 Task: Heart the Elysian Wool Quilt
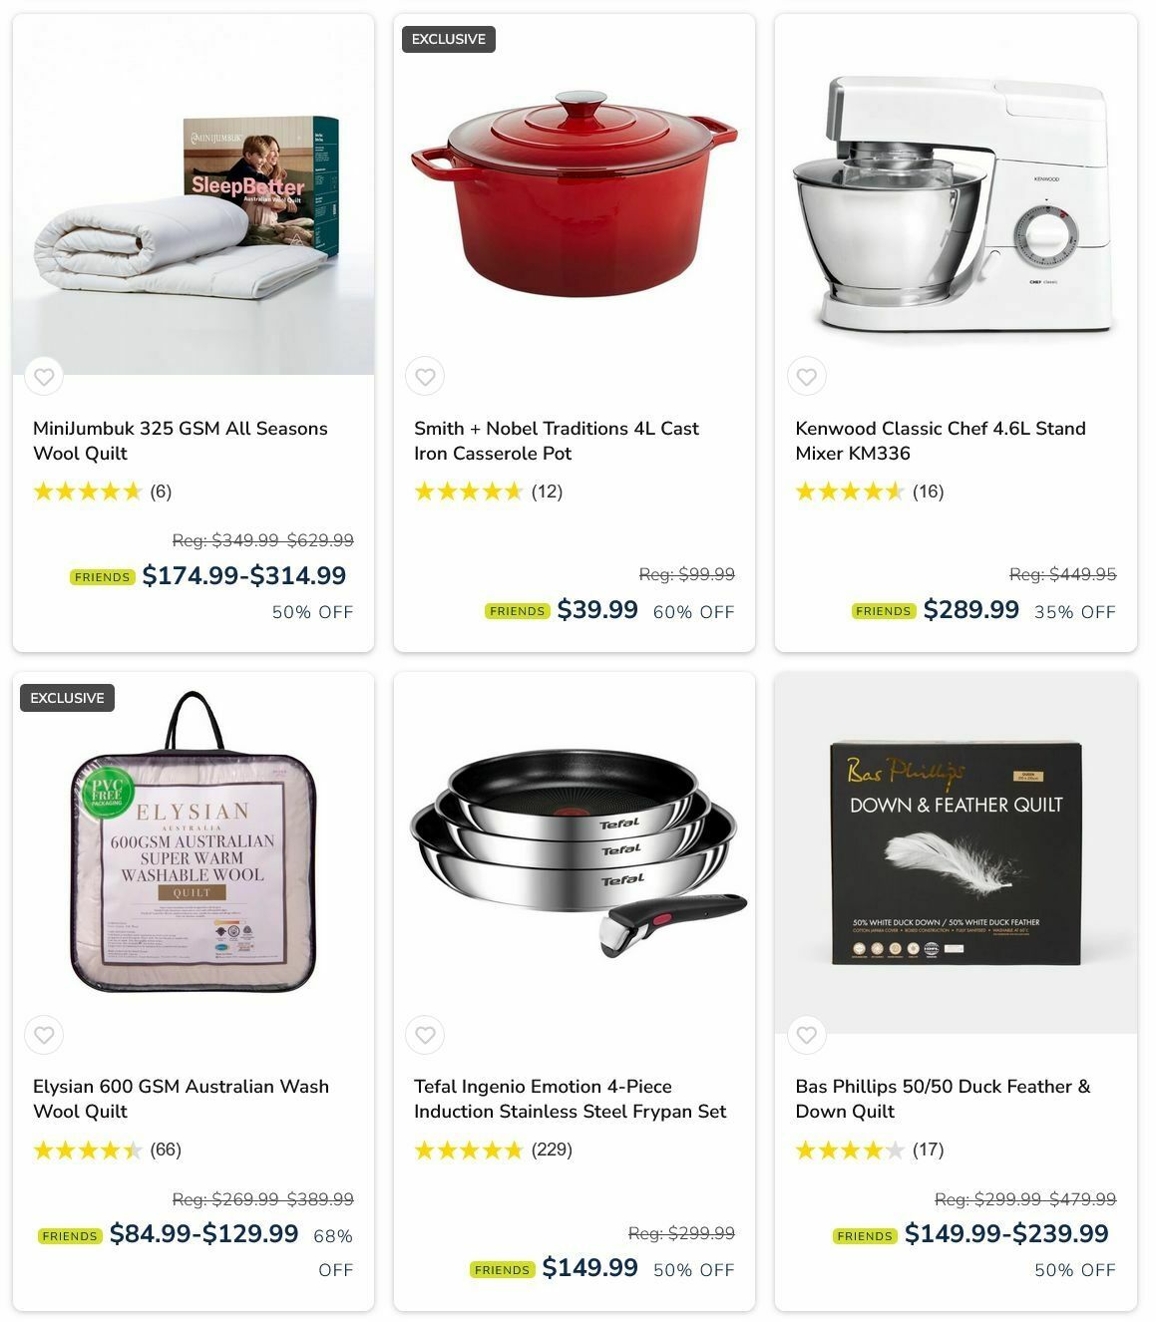[x=44, y=1035]
